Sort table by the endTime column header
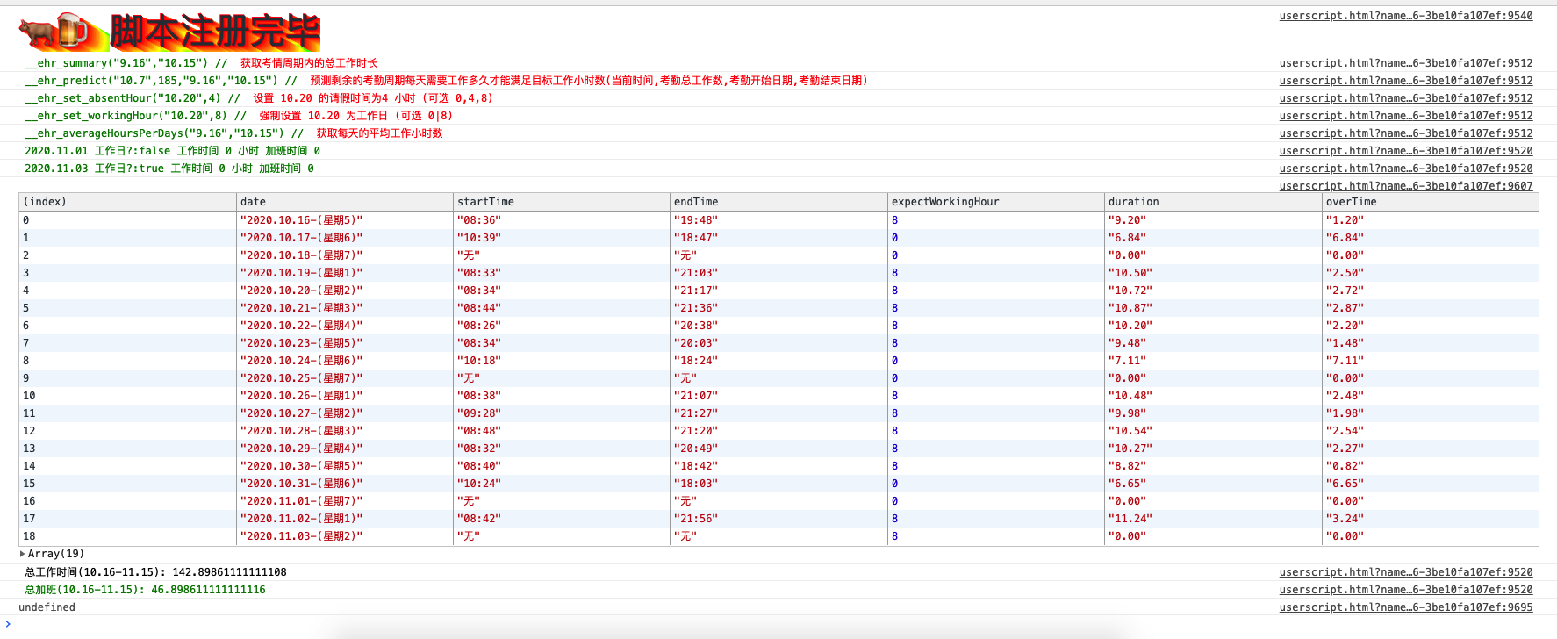 pos(778,202)
